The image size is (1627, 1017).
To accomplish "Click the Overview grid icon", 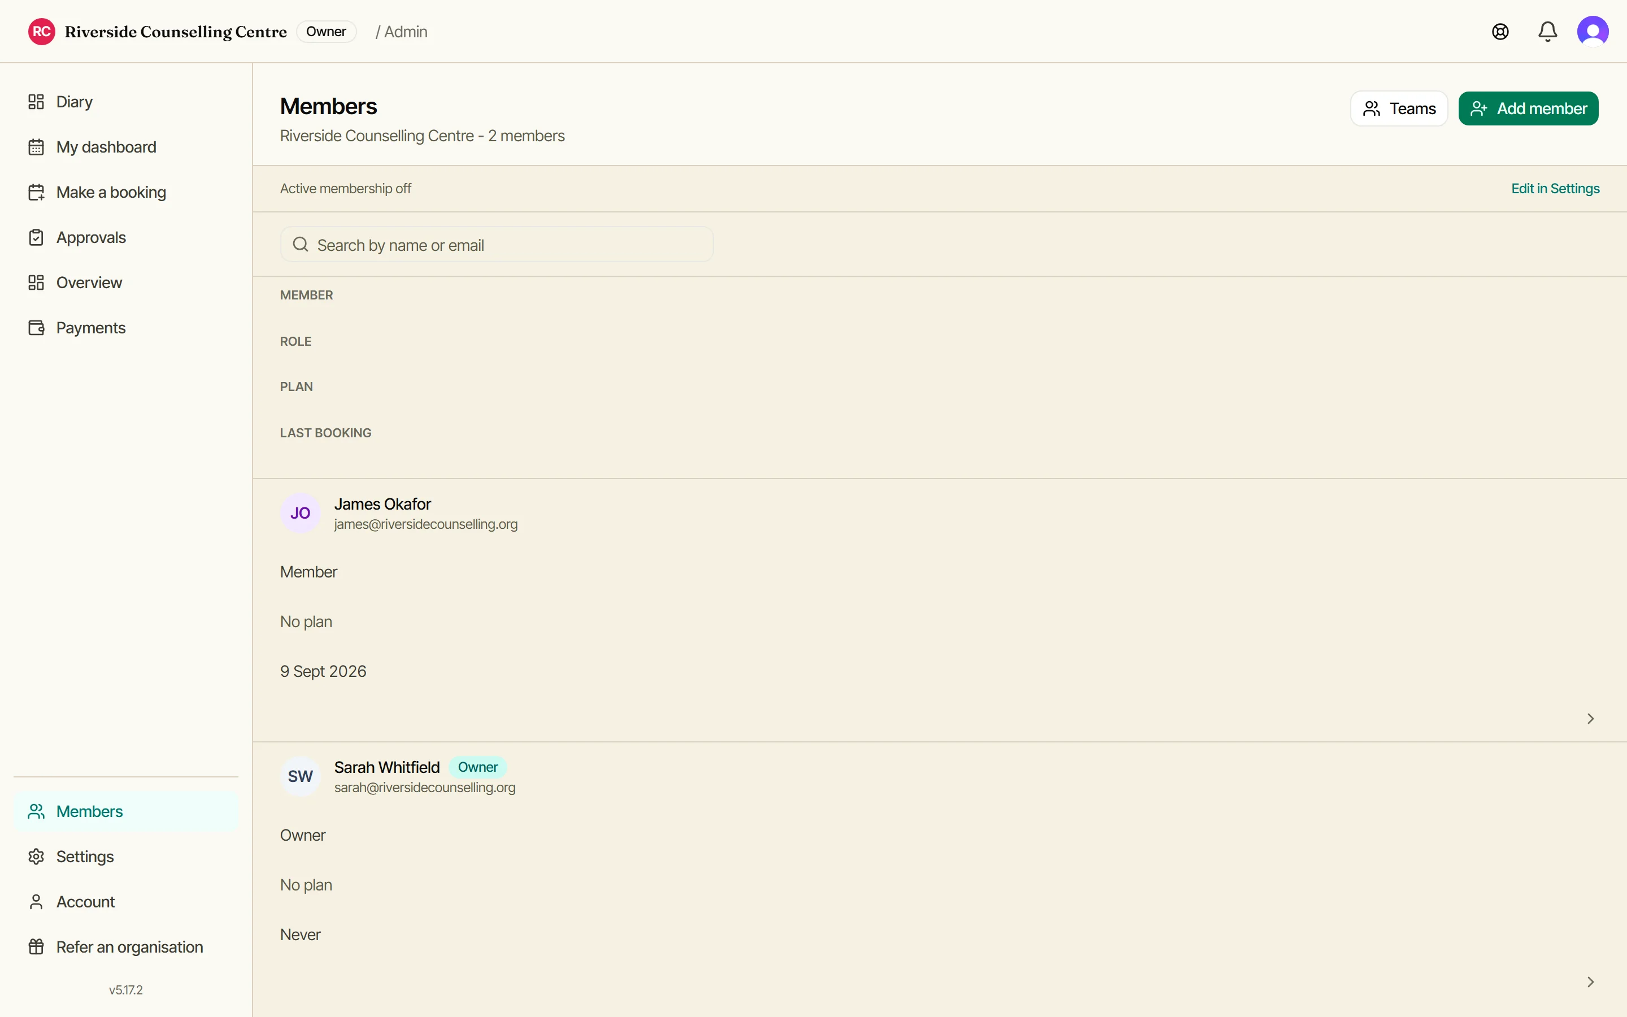I will [36, 282].
